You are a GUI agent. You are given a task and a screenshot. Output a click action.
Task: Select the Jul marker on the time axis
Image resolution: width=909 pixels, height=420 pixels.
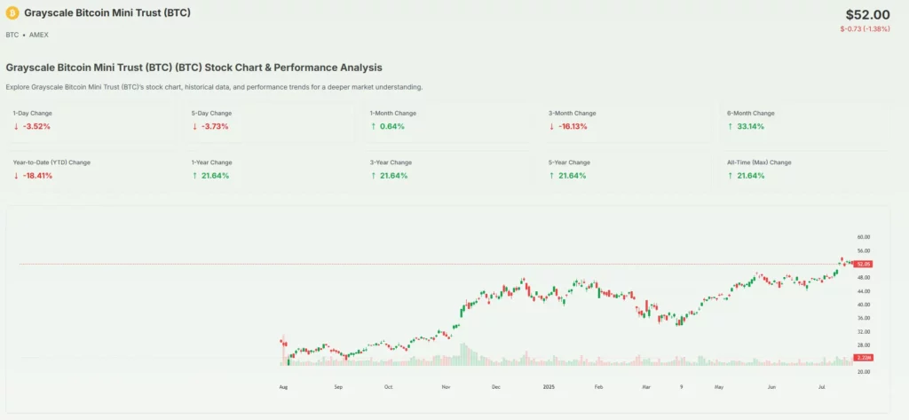(822, 388)
